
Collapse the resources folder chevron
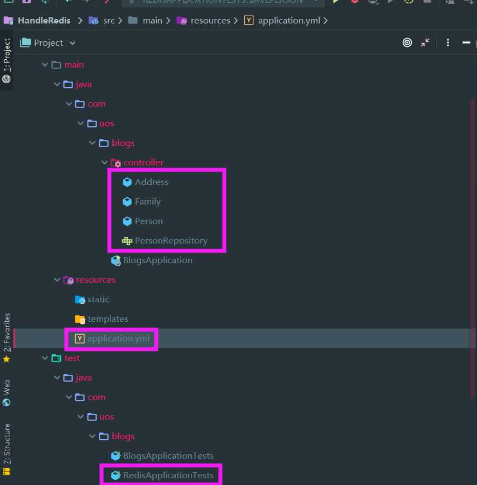pyautogui.click(x=57, y=279)
